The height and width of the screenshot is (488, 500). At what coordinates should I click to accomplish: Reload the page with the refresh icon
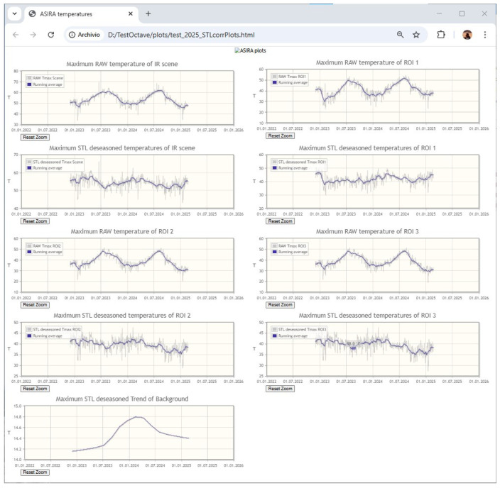(51, 35)
